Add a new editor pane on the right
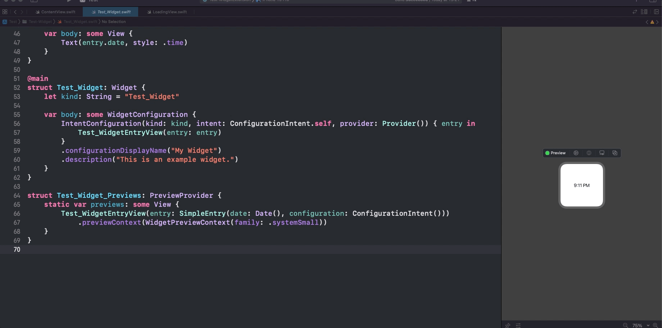Screen dimensions: 662x328 point(656,12)
